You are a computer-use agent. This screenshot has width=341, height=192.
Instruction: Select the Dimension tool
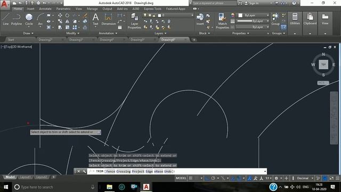108,19
